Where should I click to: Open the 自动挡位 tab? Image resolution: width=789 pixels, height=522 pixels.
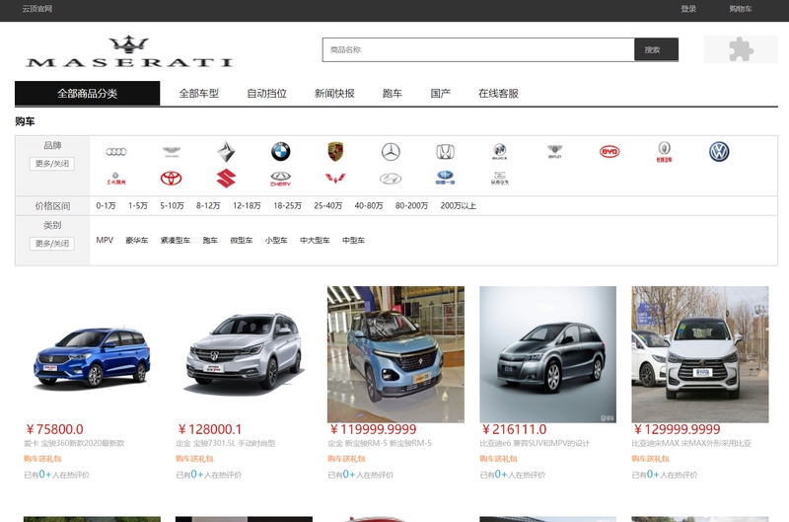tap(266, 93)
